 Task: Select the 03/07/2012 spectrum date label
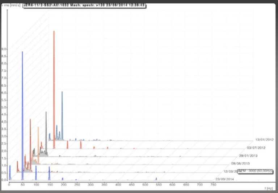256,148
